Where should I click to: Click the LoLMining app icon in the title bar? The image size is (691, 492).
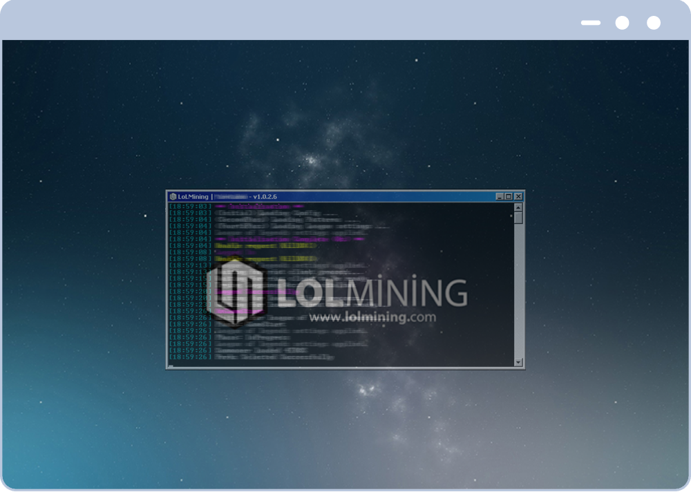pos(173,197)
